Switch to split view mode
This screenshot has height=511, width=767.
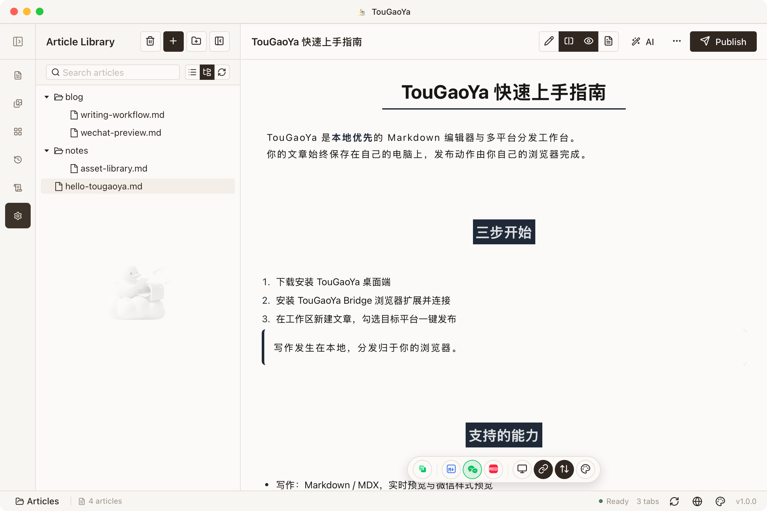569,42
